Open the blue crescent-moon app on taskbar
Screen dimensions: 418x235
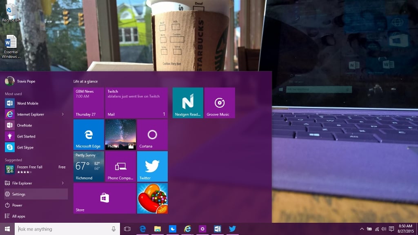point(173,229)
